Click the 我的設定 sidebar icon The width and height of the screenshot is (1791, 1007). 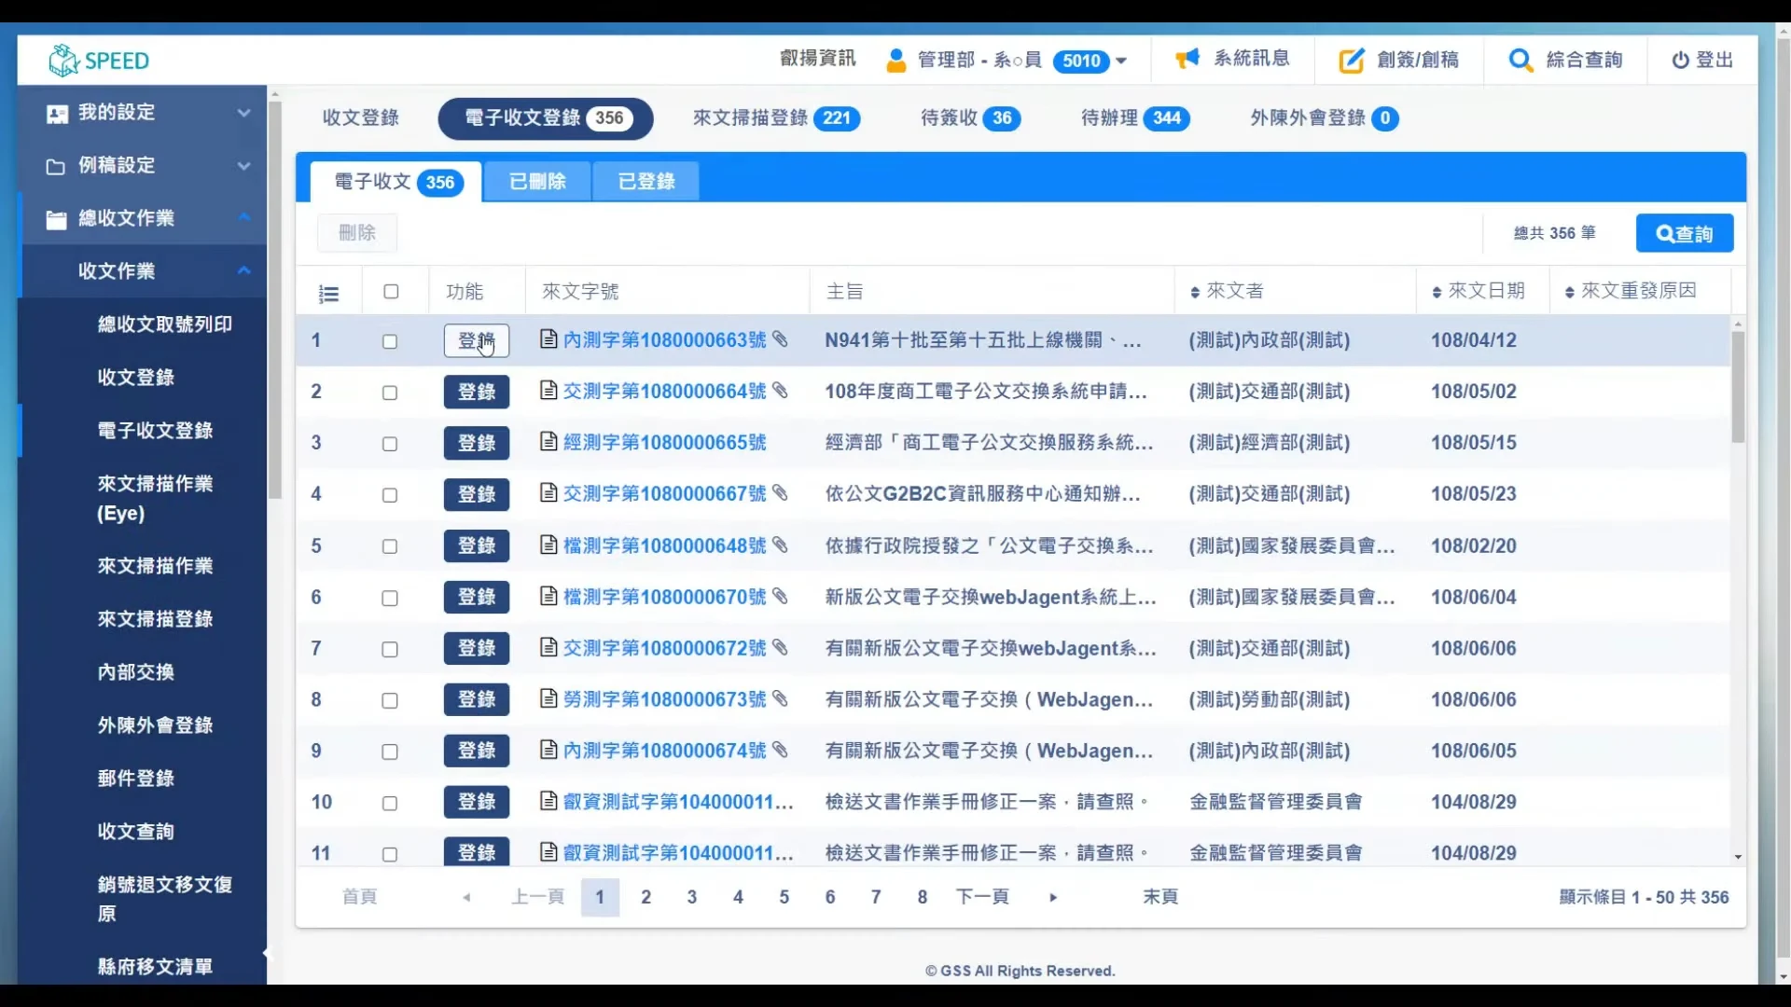tap(57, 114)
